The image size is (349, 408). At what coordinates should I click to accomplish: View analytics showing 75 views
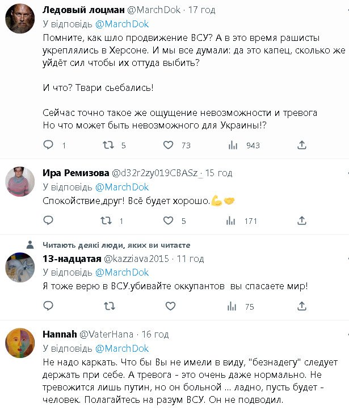point(232,307)
